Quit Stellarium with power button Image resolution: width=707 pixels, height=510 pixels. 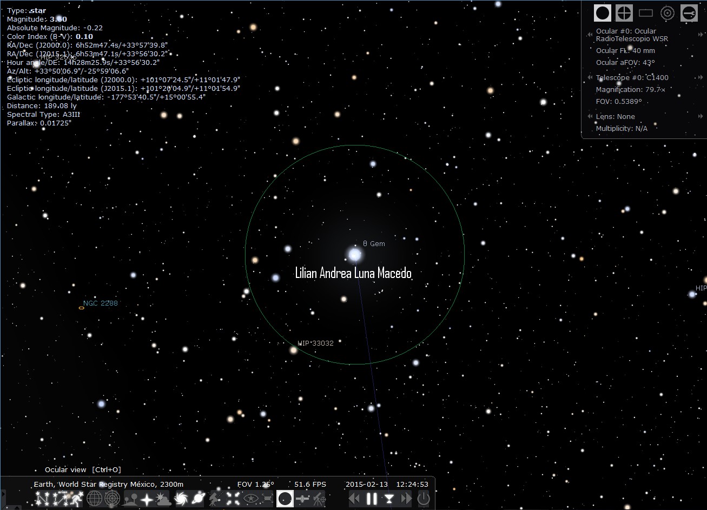tap(424, 499)
